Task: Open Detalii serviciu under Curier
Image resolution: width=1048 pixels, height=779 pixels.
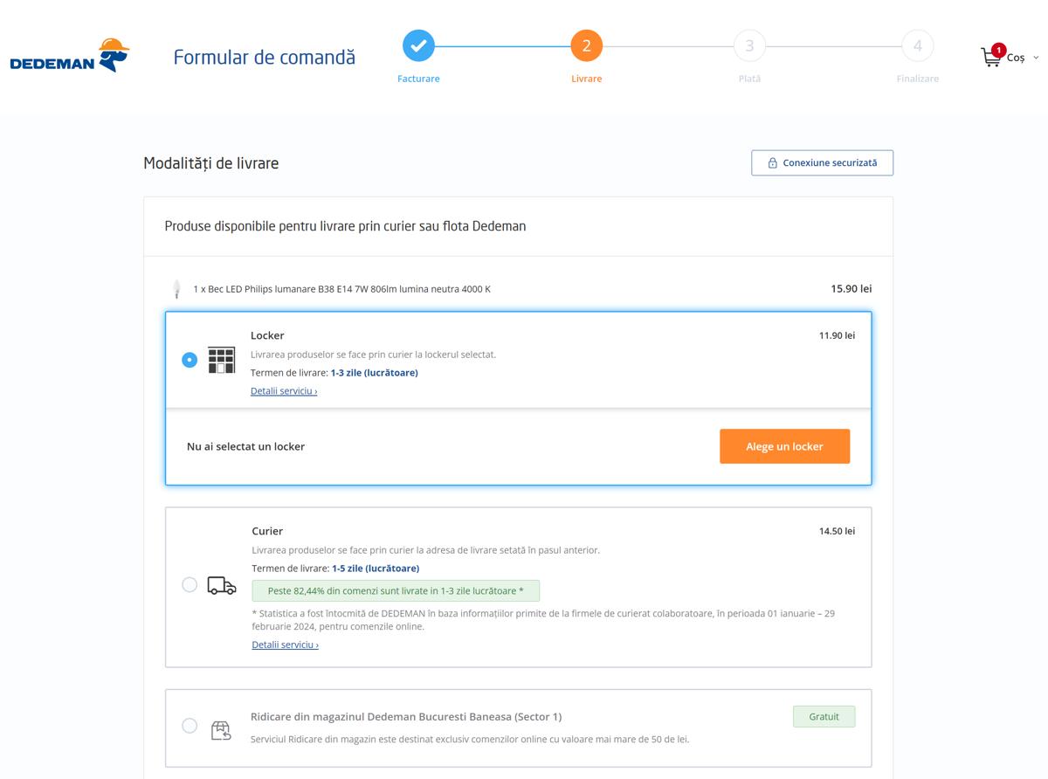Action: point(285,645)
